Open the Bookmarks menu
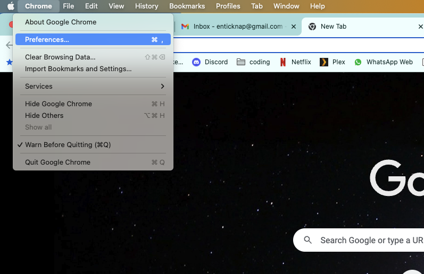This screenshot has width=424, height=274. pos(187,6)
